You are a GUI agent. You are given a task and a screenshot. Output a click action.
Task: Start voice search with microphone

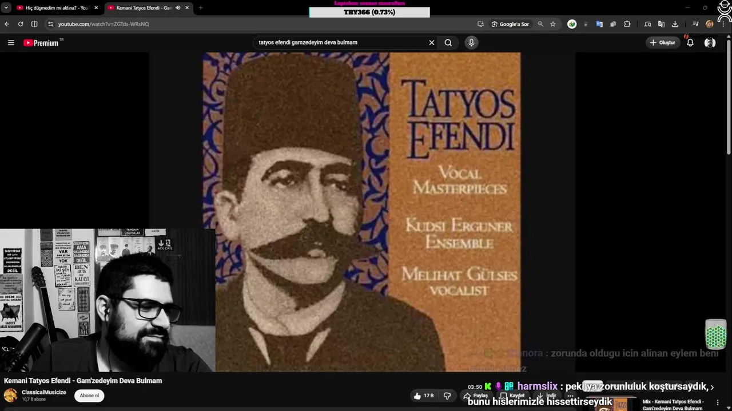tap(471, 42)
